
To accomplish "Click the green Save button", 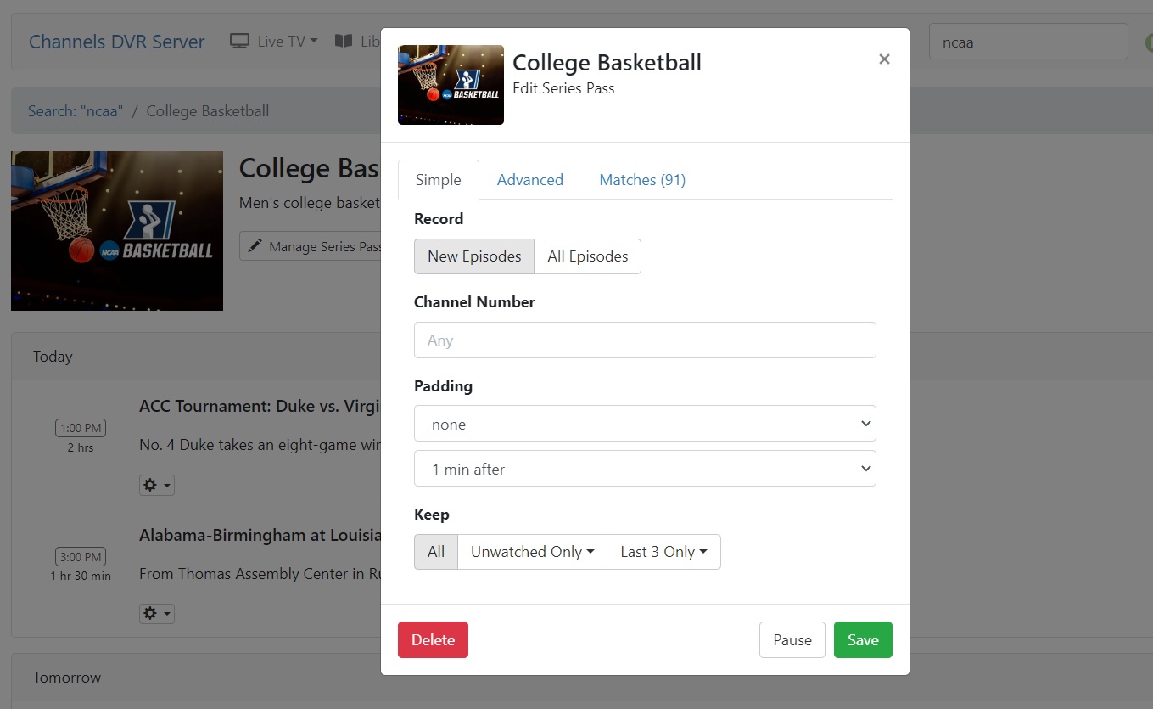I will 863,640.
